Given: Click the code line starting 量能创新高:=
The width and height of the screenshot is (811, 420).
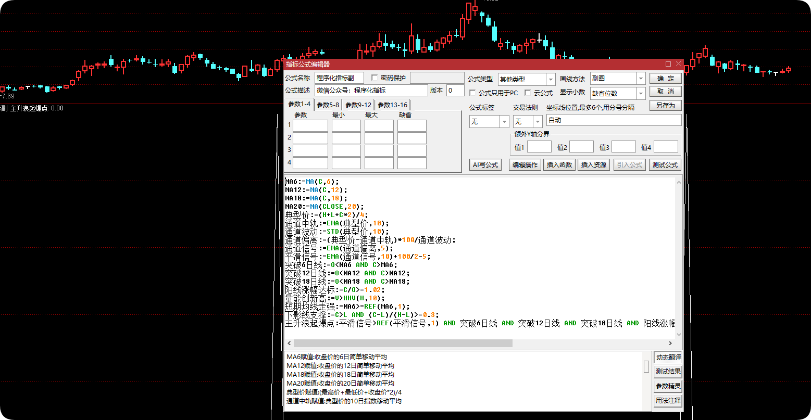Looking at the screenshot, I should (x=334, y=298).
